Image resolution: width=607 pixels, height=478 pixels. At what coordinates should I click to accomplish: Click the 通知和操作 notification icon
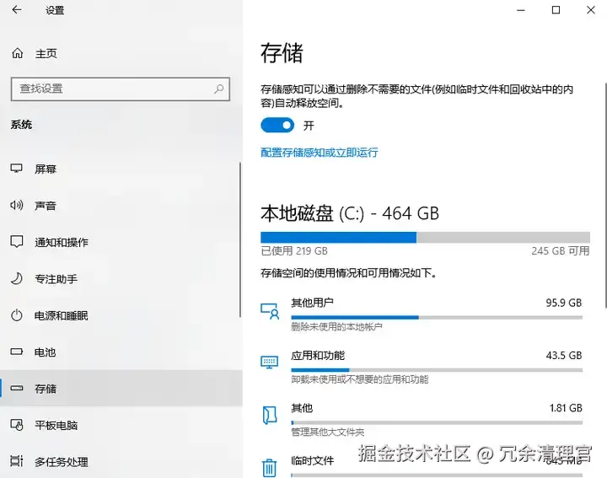[17, 241]
